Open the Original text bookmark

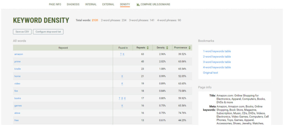tap(211, 73)
